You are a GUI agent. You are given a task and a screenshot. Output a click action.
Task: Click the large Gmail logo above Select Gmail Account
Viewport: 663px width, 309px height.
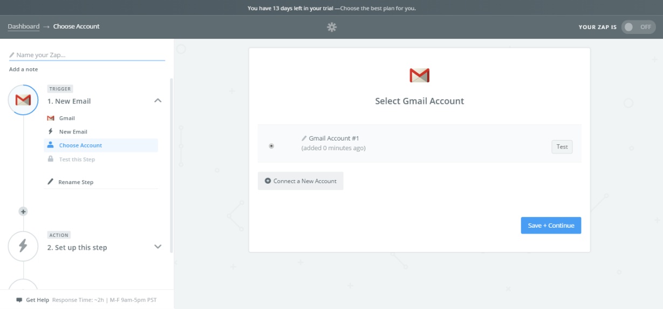pyautogui.click(x=419, y=75)
